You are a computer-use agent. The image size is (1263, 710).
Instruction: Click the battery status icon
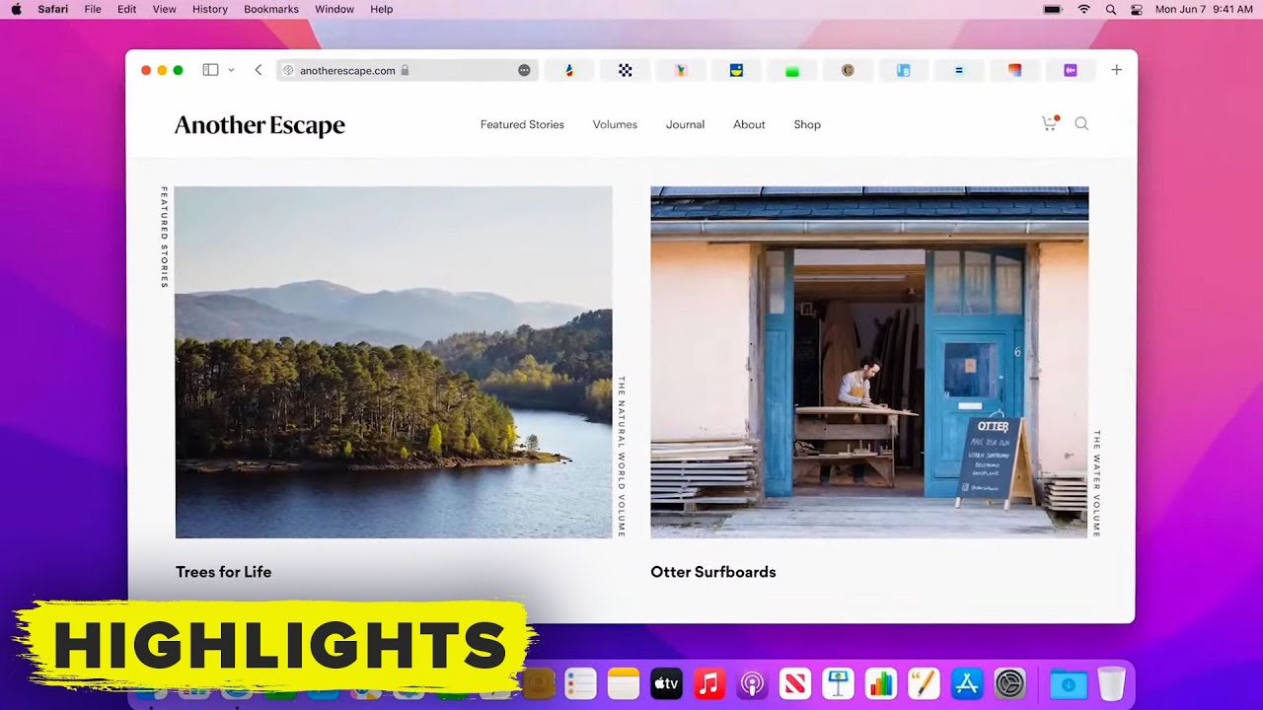(1053, 9)
